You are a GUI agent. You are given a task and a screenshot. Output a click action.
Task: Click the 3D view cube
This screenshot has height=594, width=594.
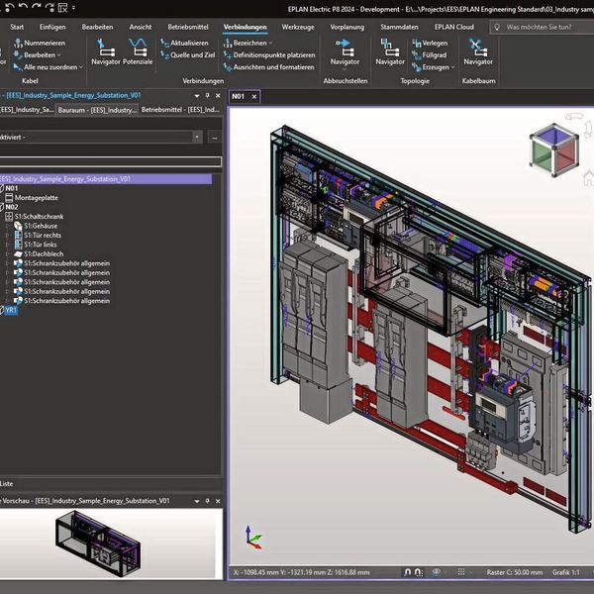554,150
